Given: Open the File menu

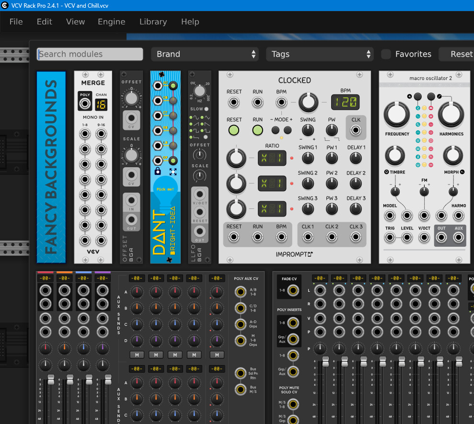Looking at the screenshot, I should (16, 22).
